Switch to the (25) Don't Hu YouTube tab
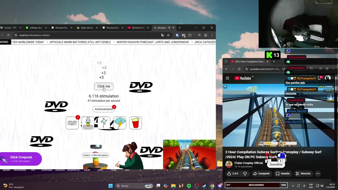Screen dimensions: 338x190 pos(138,28)
